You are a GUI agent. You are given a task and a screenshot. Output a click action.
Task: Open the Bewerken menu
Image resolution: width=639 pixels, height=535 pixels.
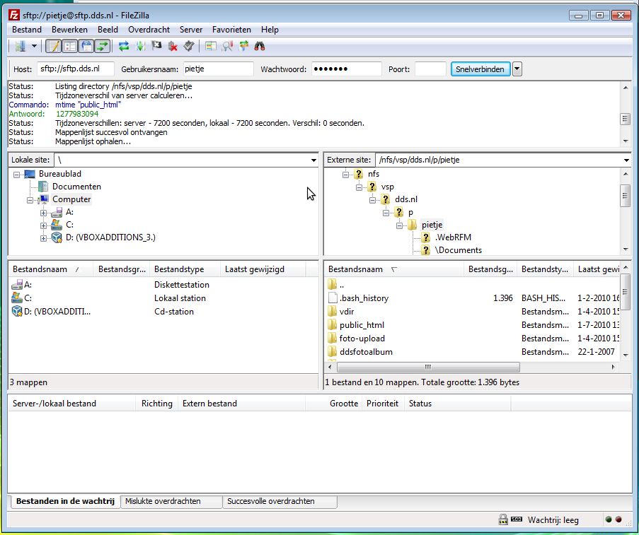click(69, 30)
